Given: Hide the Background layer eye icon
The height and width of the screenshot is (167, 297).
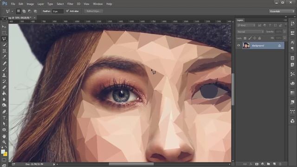Looking at the screenshot, I should pos(239,45).
